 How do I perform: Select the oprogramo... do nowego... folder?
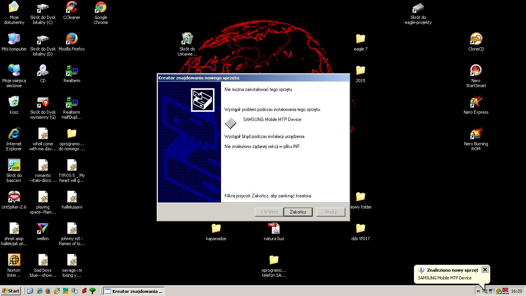click(x=72, y=139)
